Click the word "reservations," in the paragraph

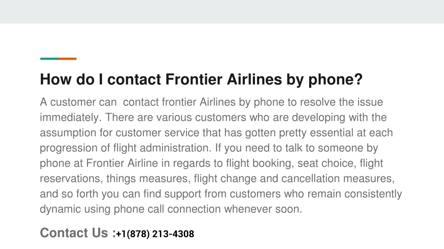click(72, 179)
